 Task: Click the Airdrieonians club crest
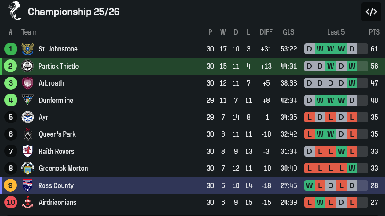click(x=28, y=202)
